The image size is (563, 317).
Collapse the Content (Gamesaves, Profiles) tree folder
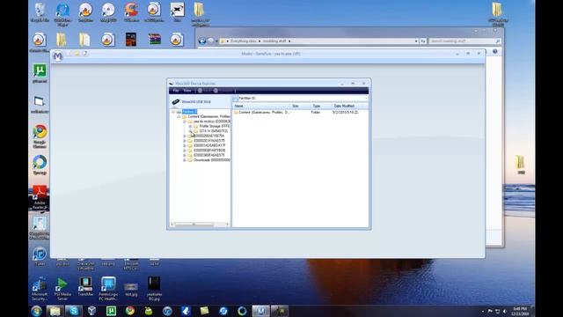pyautogui.click(x=179, y=117)
